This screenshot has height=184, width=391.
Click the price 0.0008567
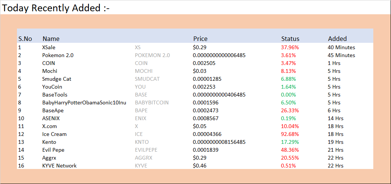206,118
